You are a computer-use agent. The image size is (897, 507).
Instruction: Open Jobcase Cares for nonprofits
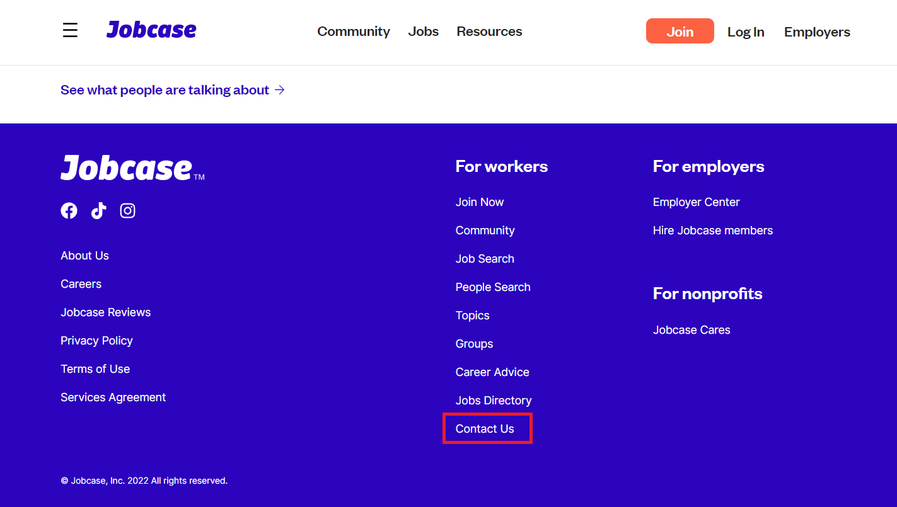point(692,329)
